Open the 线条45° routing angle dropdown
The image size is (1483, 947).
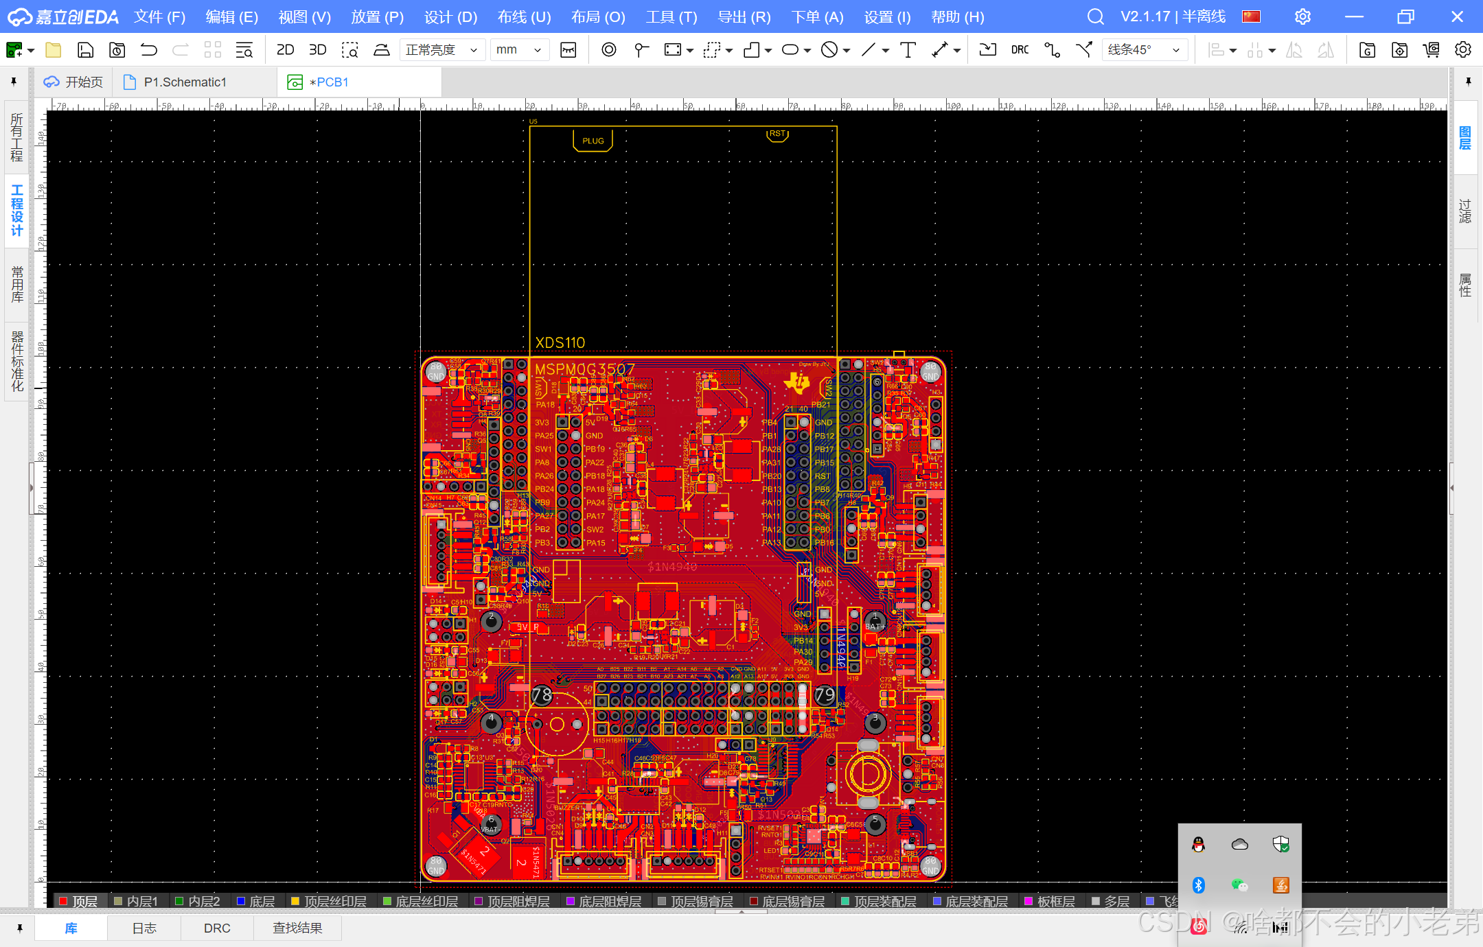1144,49
